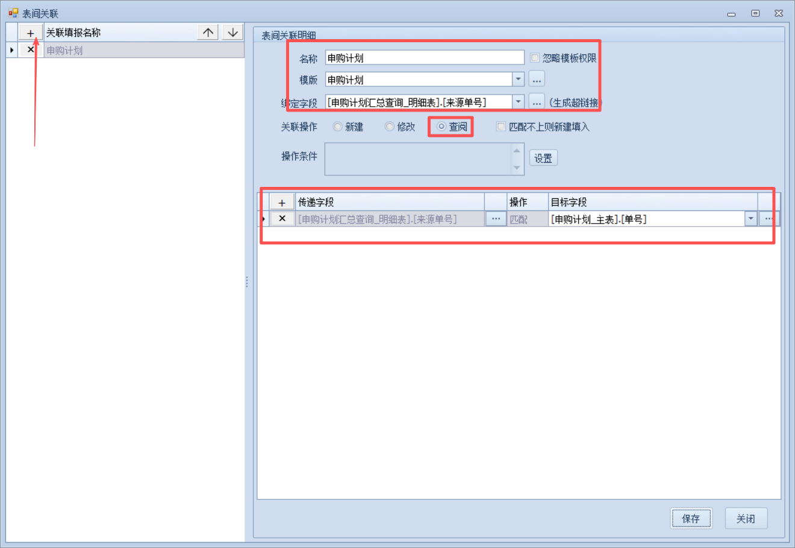Remove the transfer field row with X
Viewport: 795px width, 548px height.
282,219
